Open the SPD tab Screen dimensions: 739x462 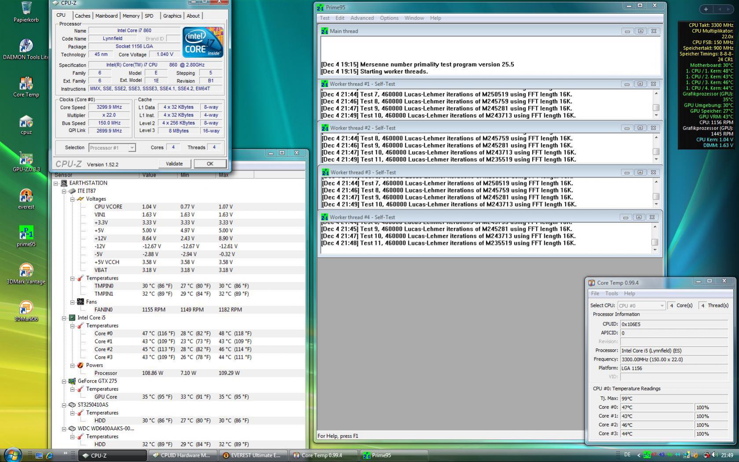pyautogui.click(x=149, y=16)
